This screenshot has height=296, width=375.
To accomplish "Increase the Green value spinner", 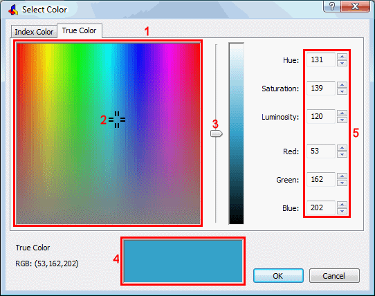I will click(x=342, y=176).
